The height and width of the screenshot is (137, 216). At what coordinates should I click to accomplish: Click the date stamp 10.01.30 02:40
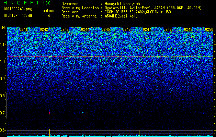(18, 16)
